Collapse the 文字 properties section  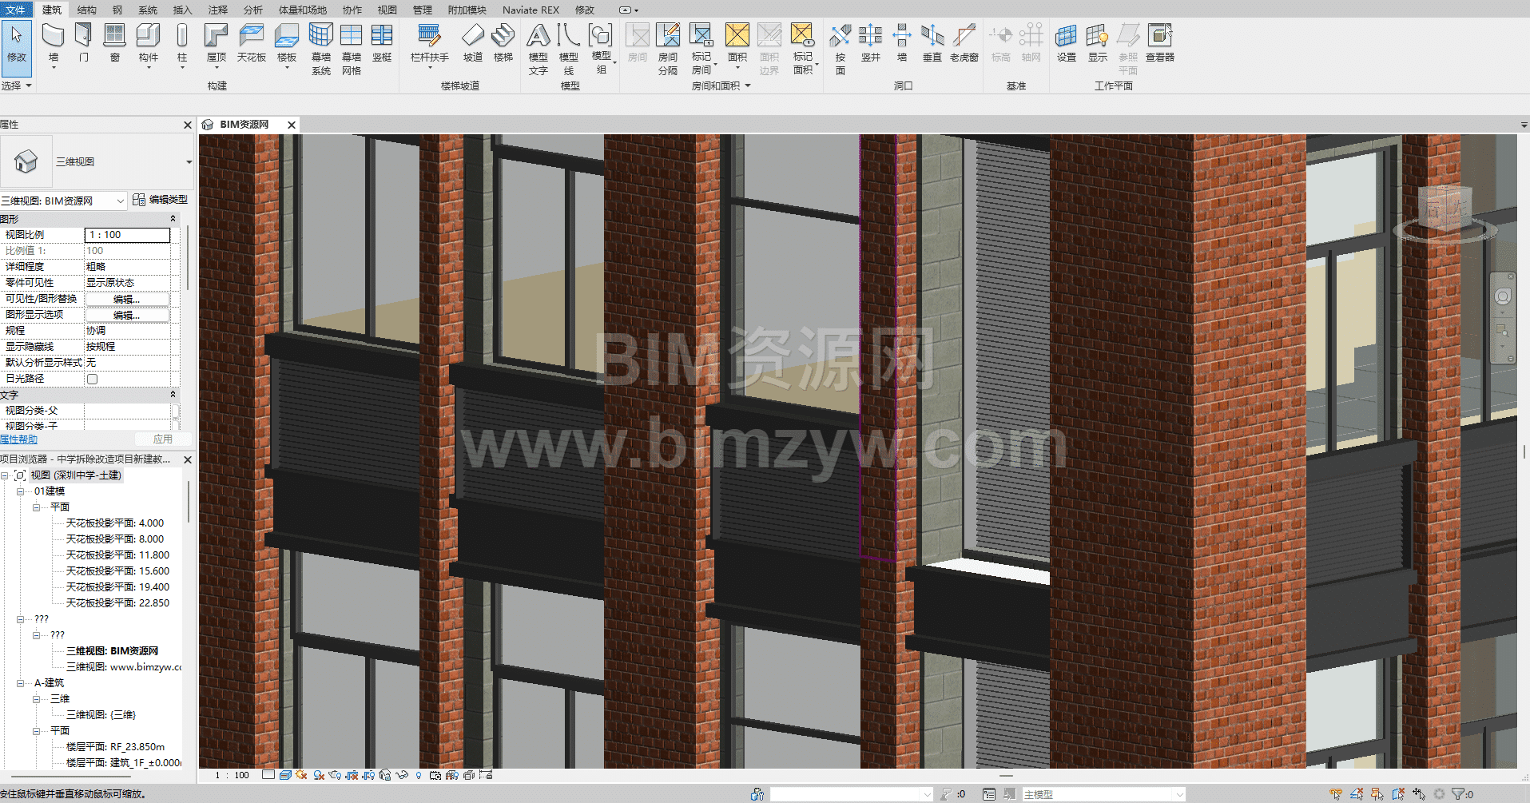coord(173,395)
